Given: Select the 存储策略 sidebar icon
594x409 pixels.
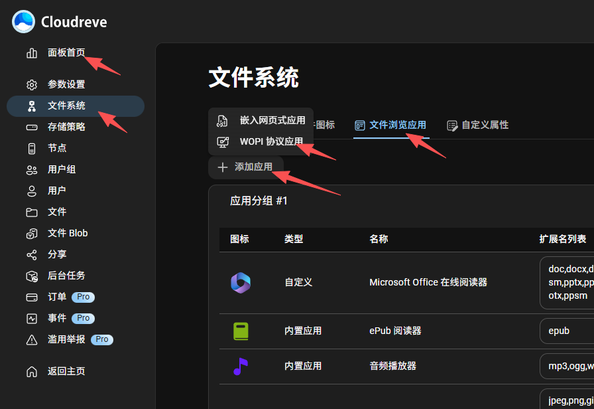Looking at the screenshot, I should click(x=31, y=127).
